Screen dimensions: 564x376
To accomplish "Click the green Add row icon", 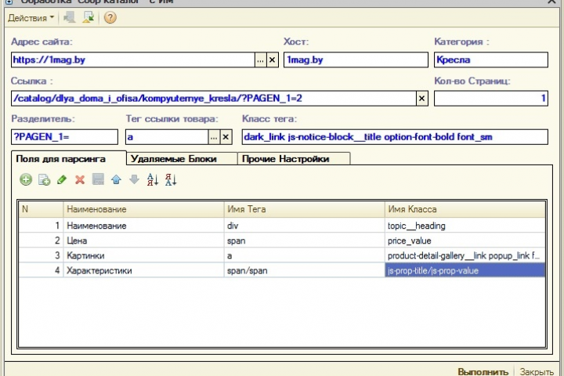I will (x=26, y=179).
